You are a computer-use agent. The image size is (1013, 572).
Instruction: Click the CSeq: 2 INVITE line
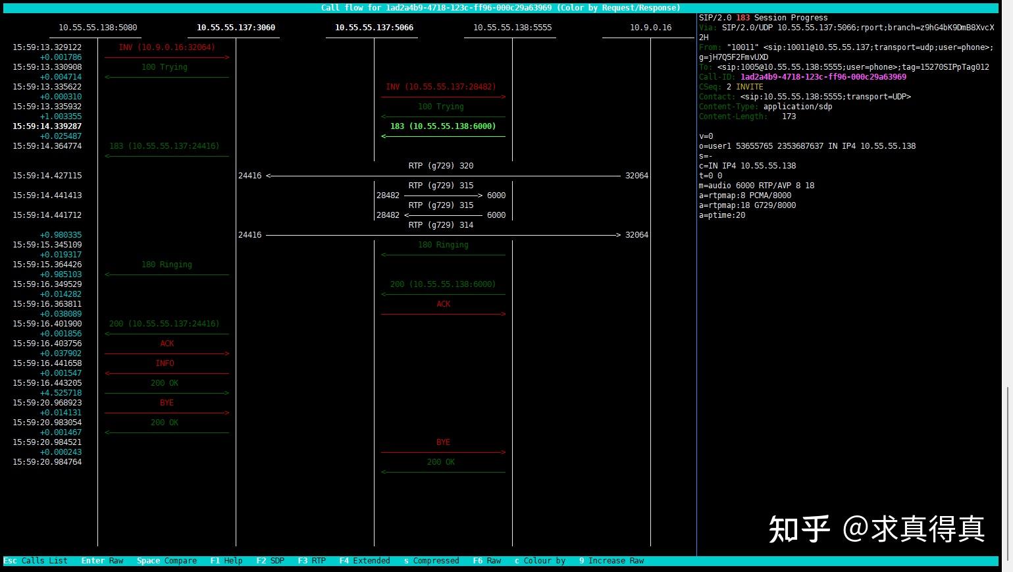tap(731, 87)
